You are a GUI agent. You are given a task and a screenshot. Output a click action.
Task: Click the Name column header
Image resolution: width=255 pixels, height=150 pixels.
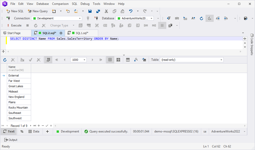click(x=19, y=68)
